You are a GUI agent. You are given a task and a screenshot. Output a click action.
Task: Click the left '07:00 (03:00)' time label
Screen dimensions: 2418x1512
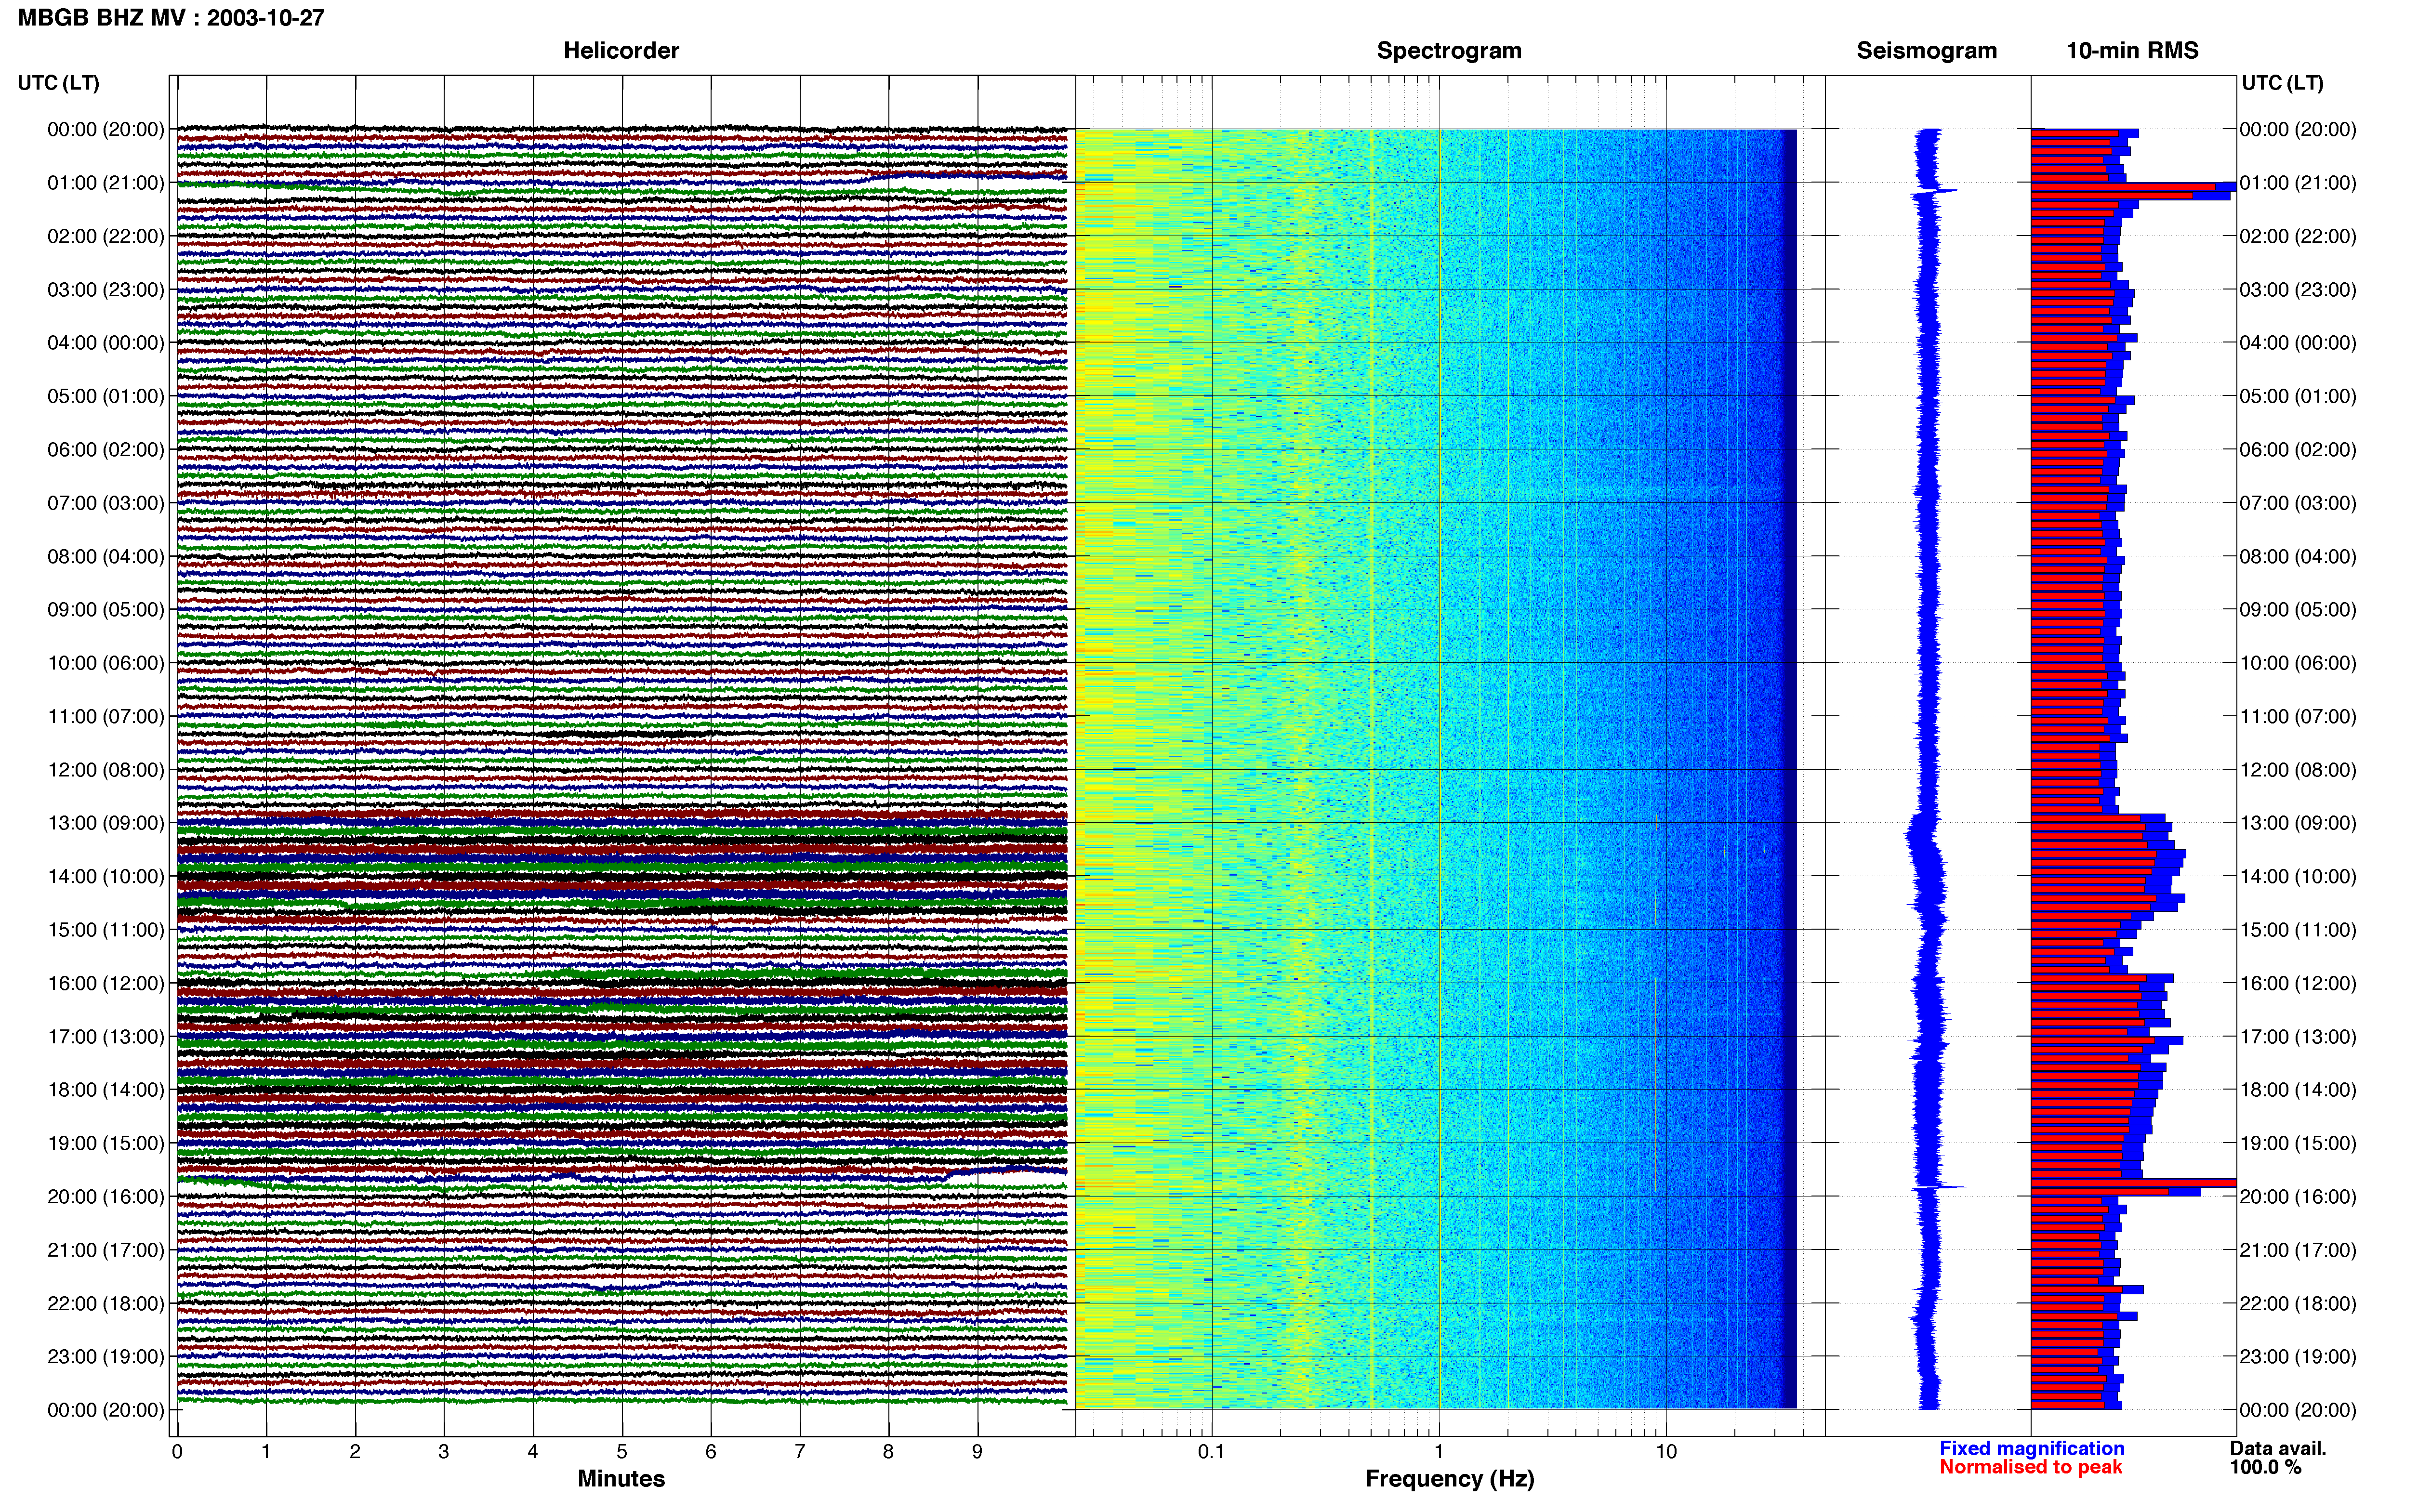(x=105, y=502)
